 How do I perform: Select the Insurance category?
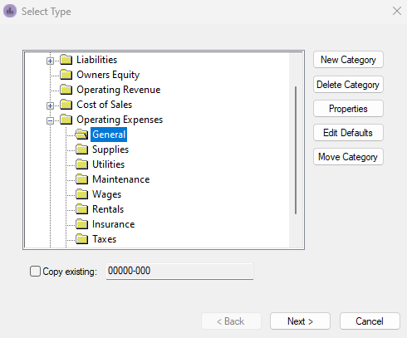pyautogui.click(x=114, y=224)
